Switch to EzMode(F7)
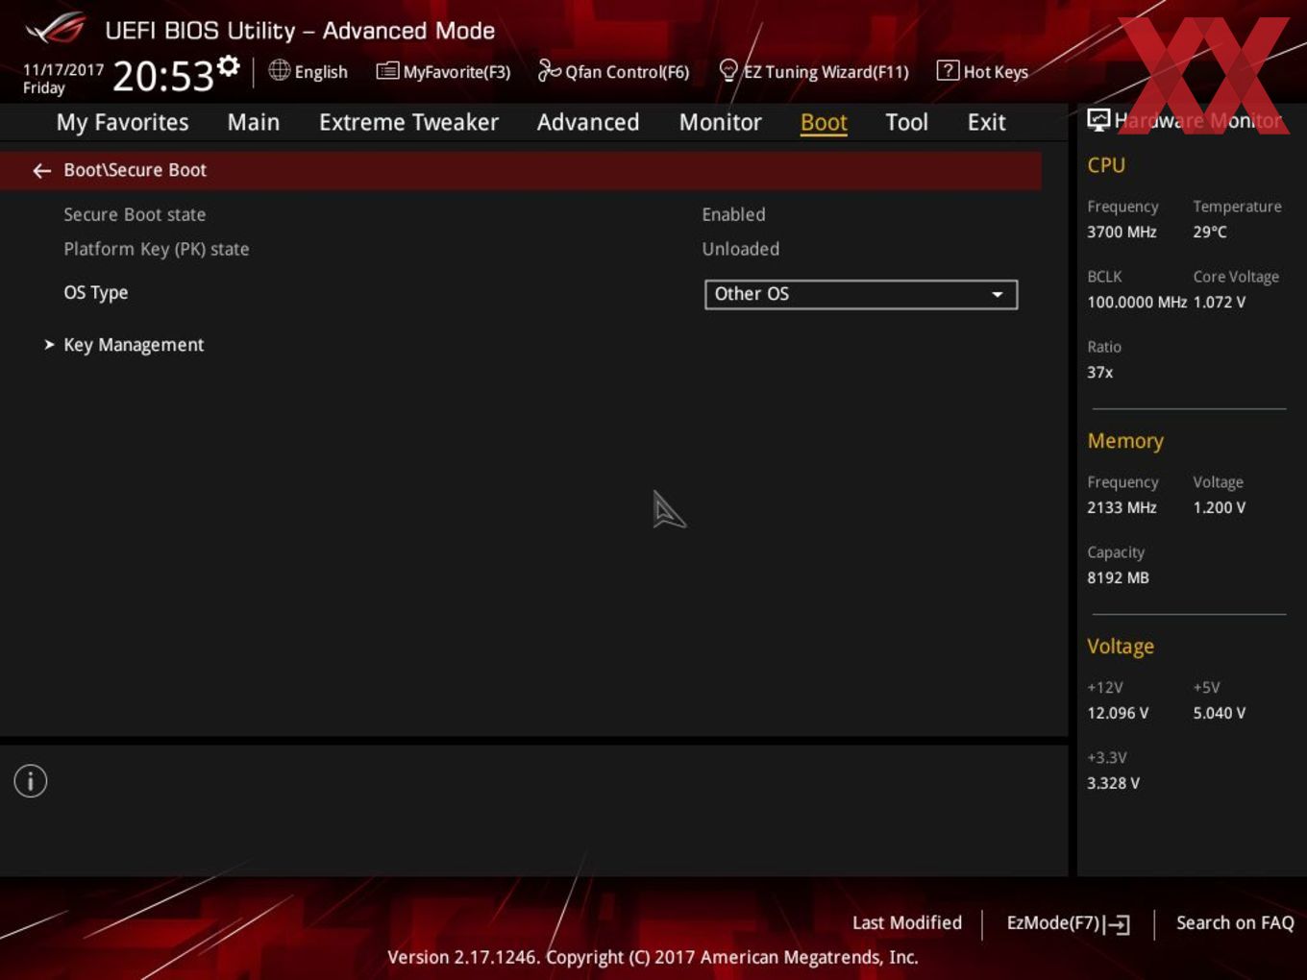The image size is (1307, 980). click(x=1068, y=923)
